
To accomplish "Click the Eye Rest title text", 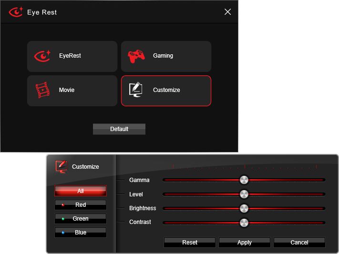I will coord(42,12).
